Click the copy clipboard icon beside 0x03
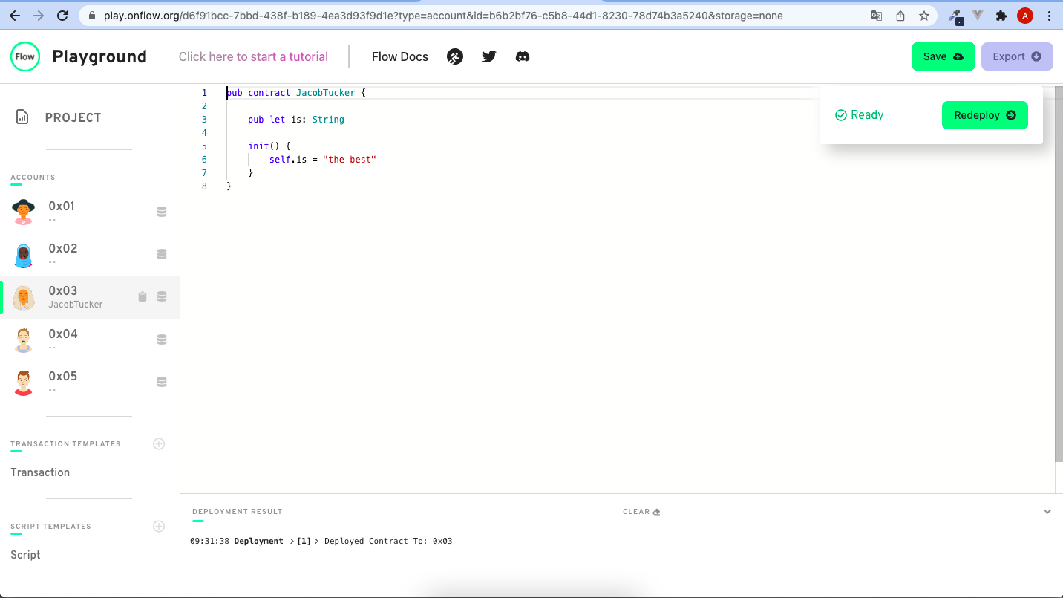The width and height of the screenshot is (1063, 598). click(143, 296)
